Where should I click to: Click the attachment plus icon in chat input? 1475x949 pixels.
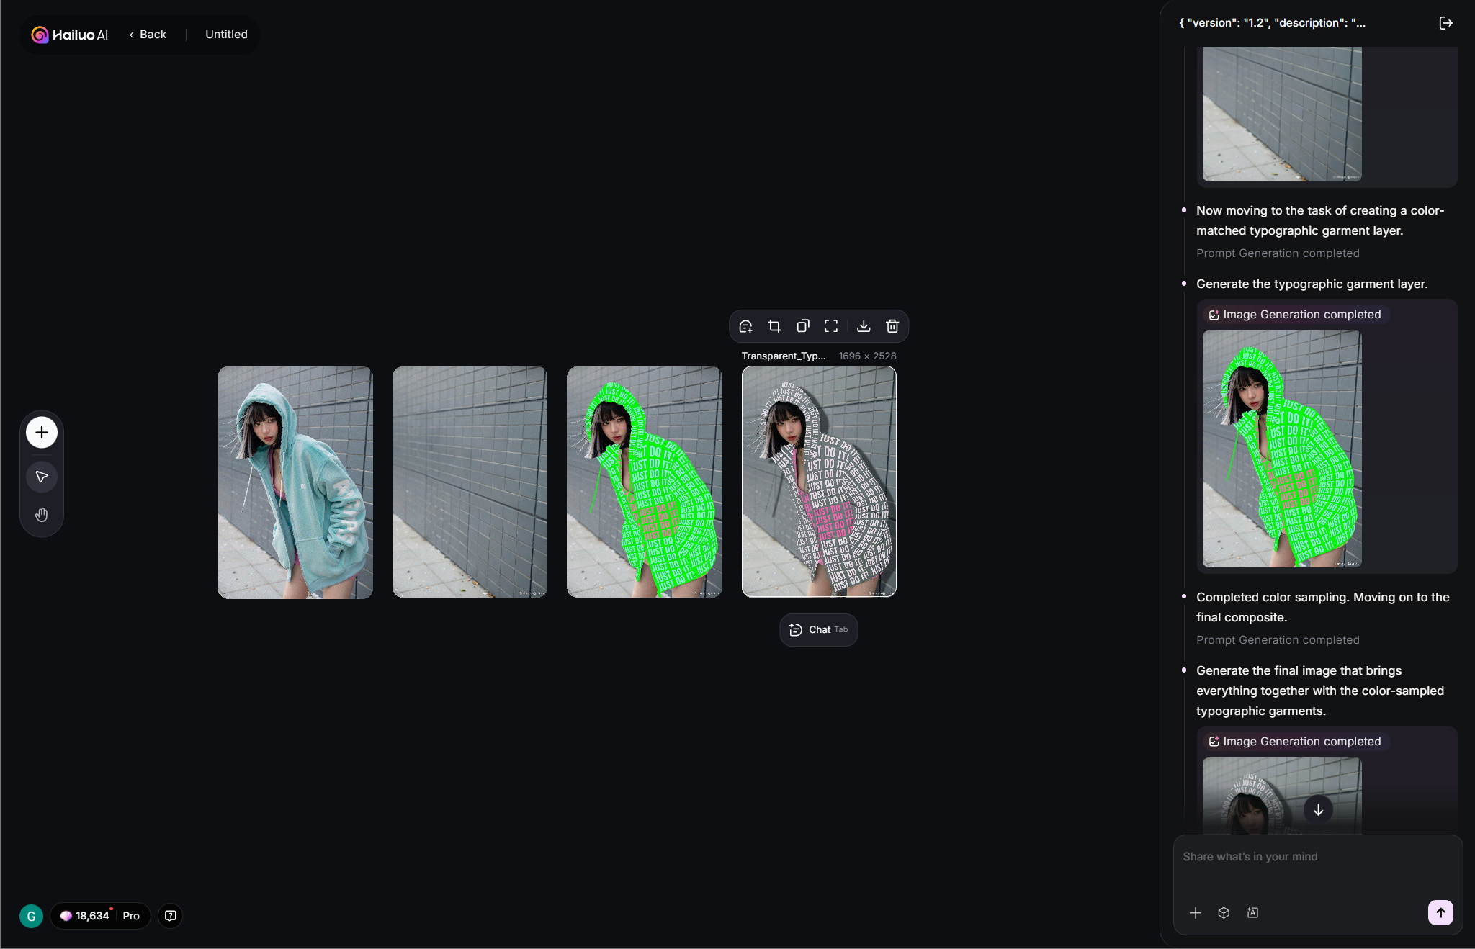coord(1196,913)
